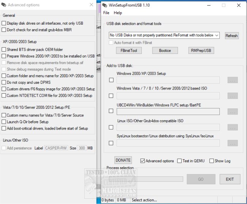Image resolution: width=247 pixels, height=204 pixels.
Task: Close the Advanced options window
Action: [91, 5]
